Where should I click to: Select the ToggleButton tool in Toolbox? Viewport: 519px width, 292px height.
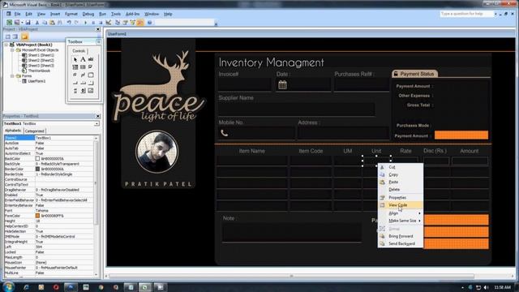[83, 75]
